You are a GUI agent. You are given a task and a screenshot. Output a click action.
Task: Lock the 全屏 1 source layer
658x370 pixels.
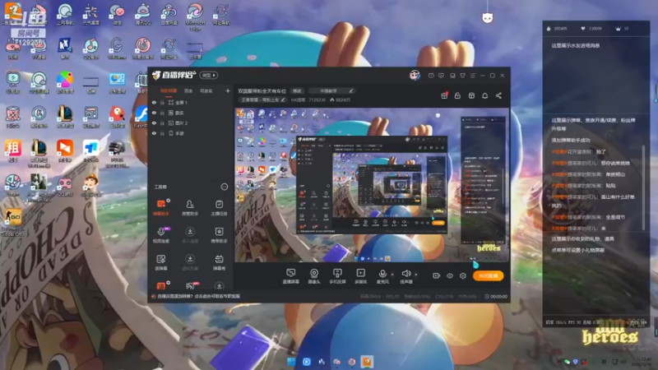pos(162,102)
